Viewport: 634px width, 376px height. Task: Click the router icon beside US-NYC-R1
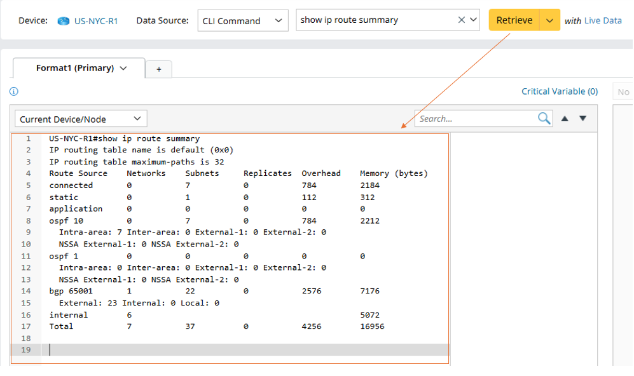tap(63, 21)
